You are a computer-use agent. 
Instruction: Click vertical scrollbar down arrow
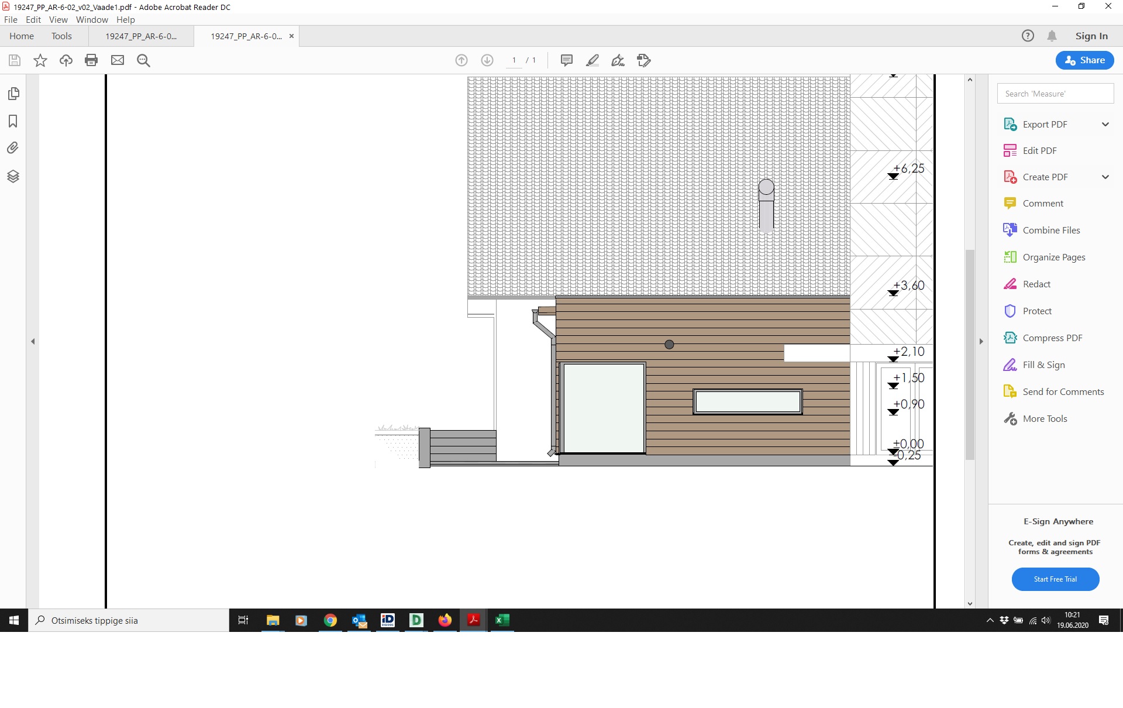point(970,603)
